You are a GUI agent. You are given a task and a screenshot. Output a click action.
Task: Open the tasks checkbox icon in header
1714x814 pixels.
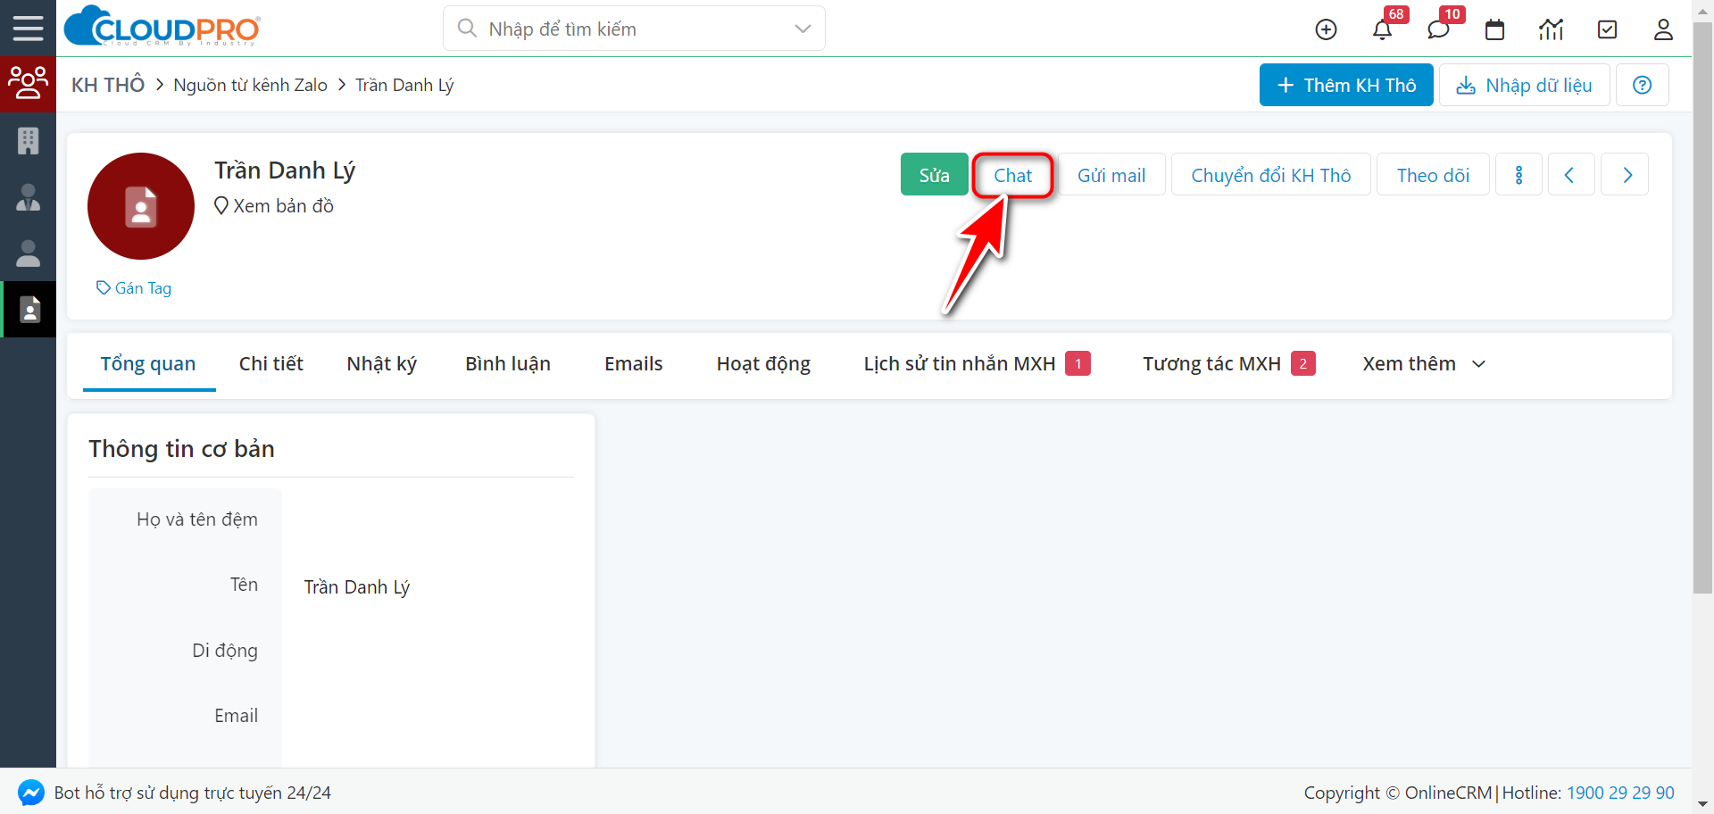[x=1607, y=29]
